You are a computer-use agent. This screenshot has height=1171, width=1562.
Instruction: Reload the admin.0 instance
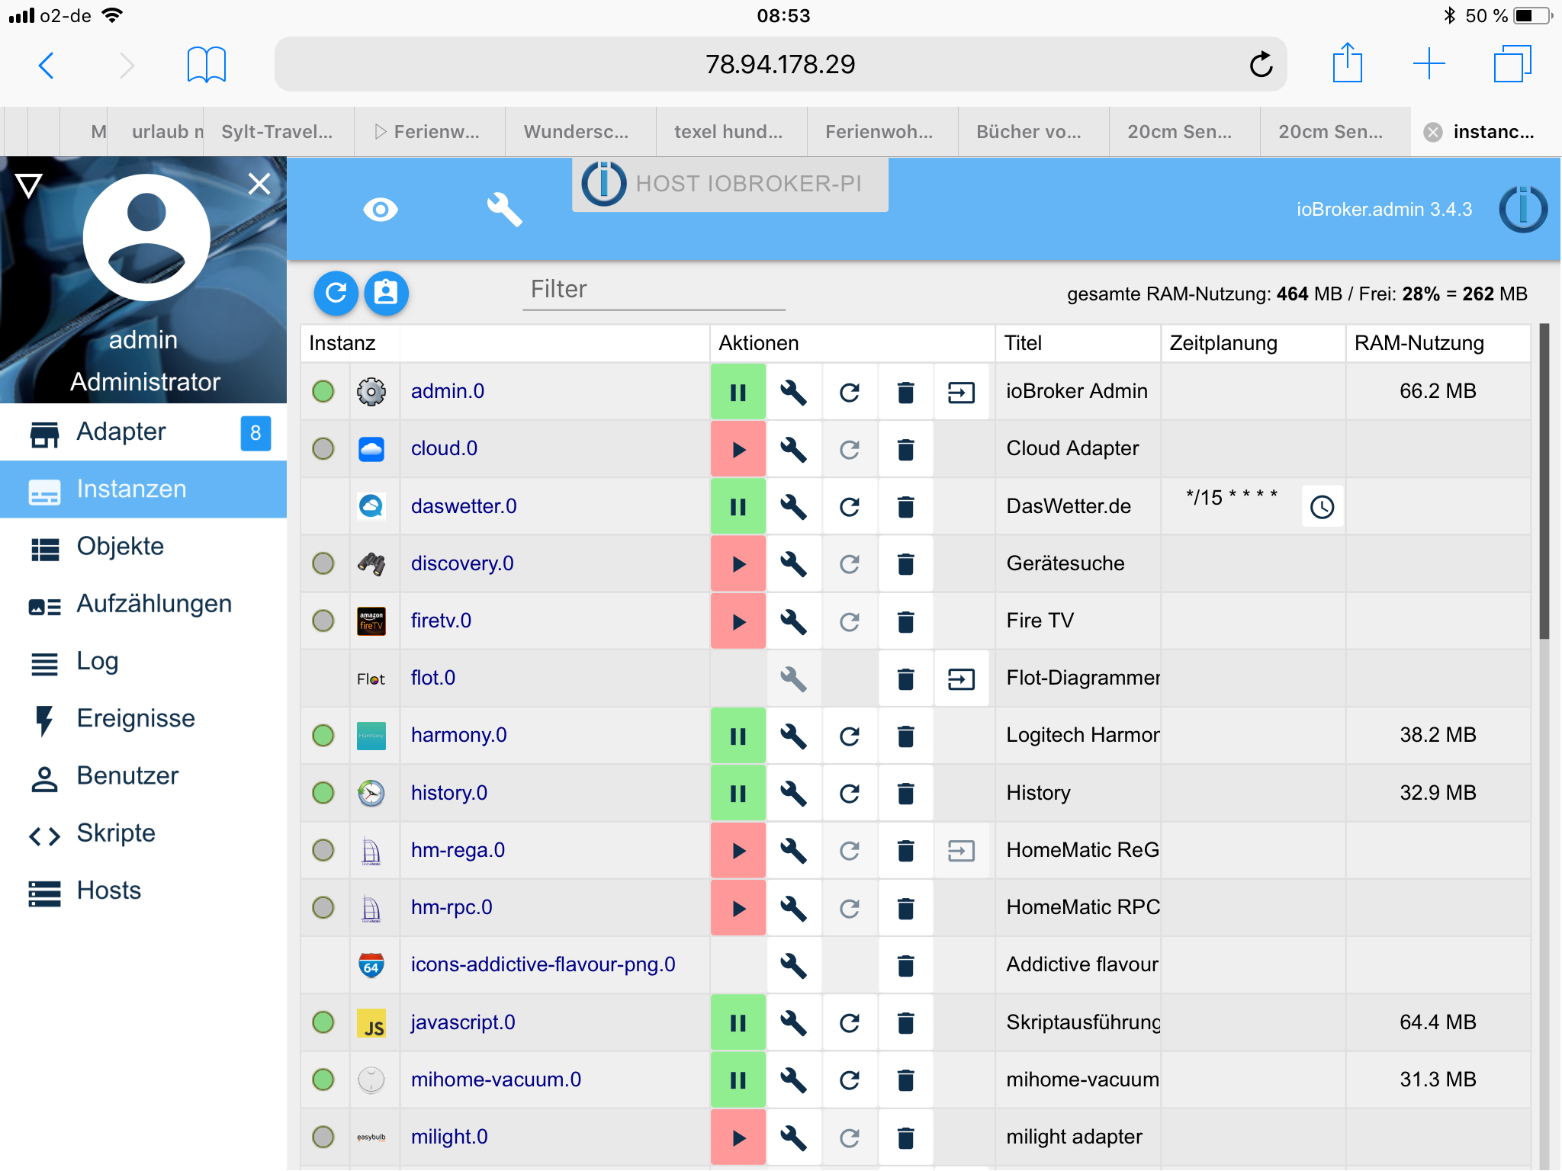(x=850, y=392)
